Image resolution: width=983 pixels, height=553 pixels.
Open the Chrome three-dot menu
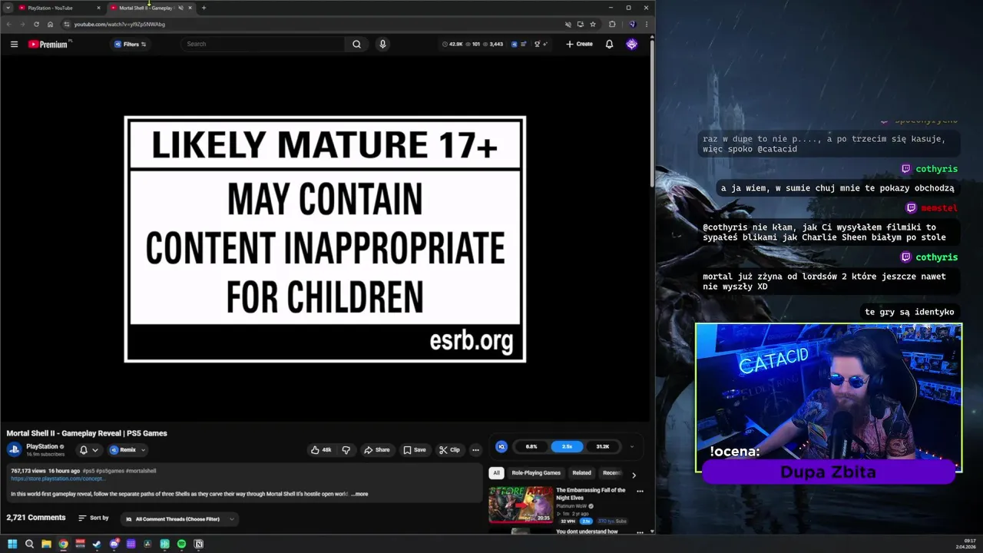coord(647,24)
